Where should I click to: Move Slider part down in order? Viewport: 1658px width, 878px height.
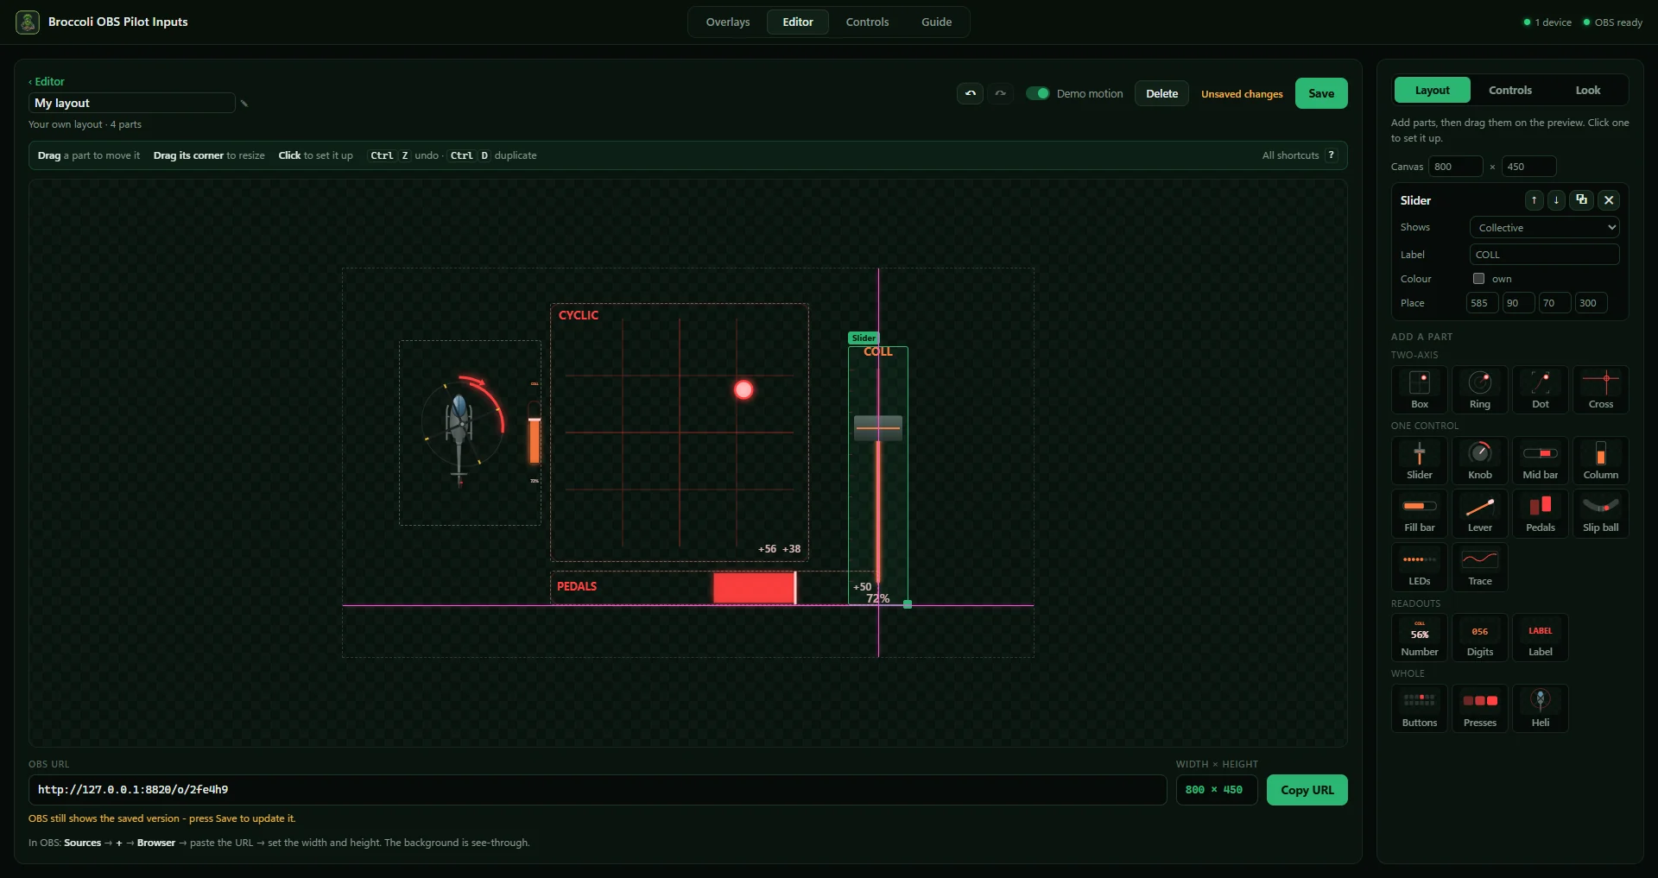pos(1556,200)
